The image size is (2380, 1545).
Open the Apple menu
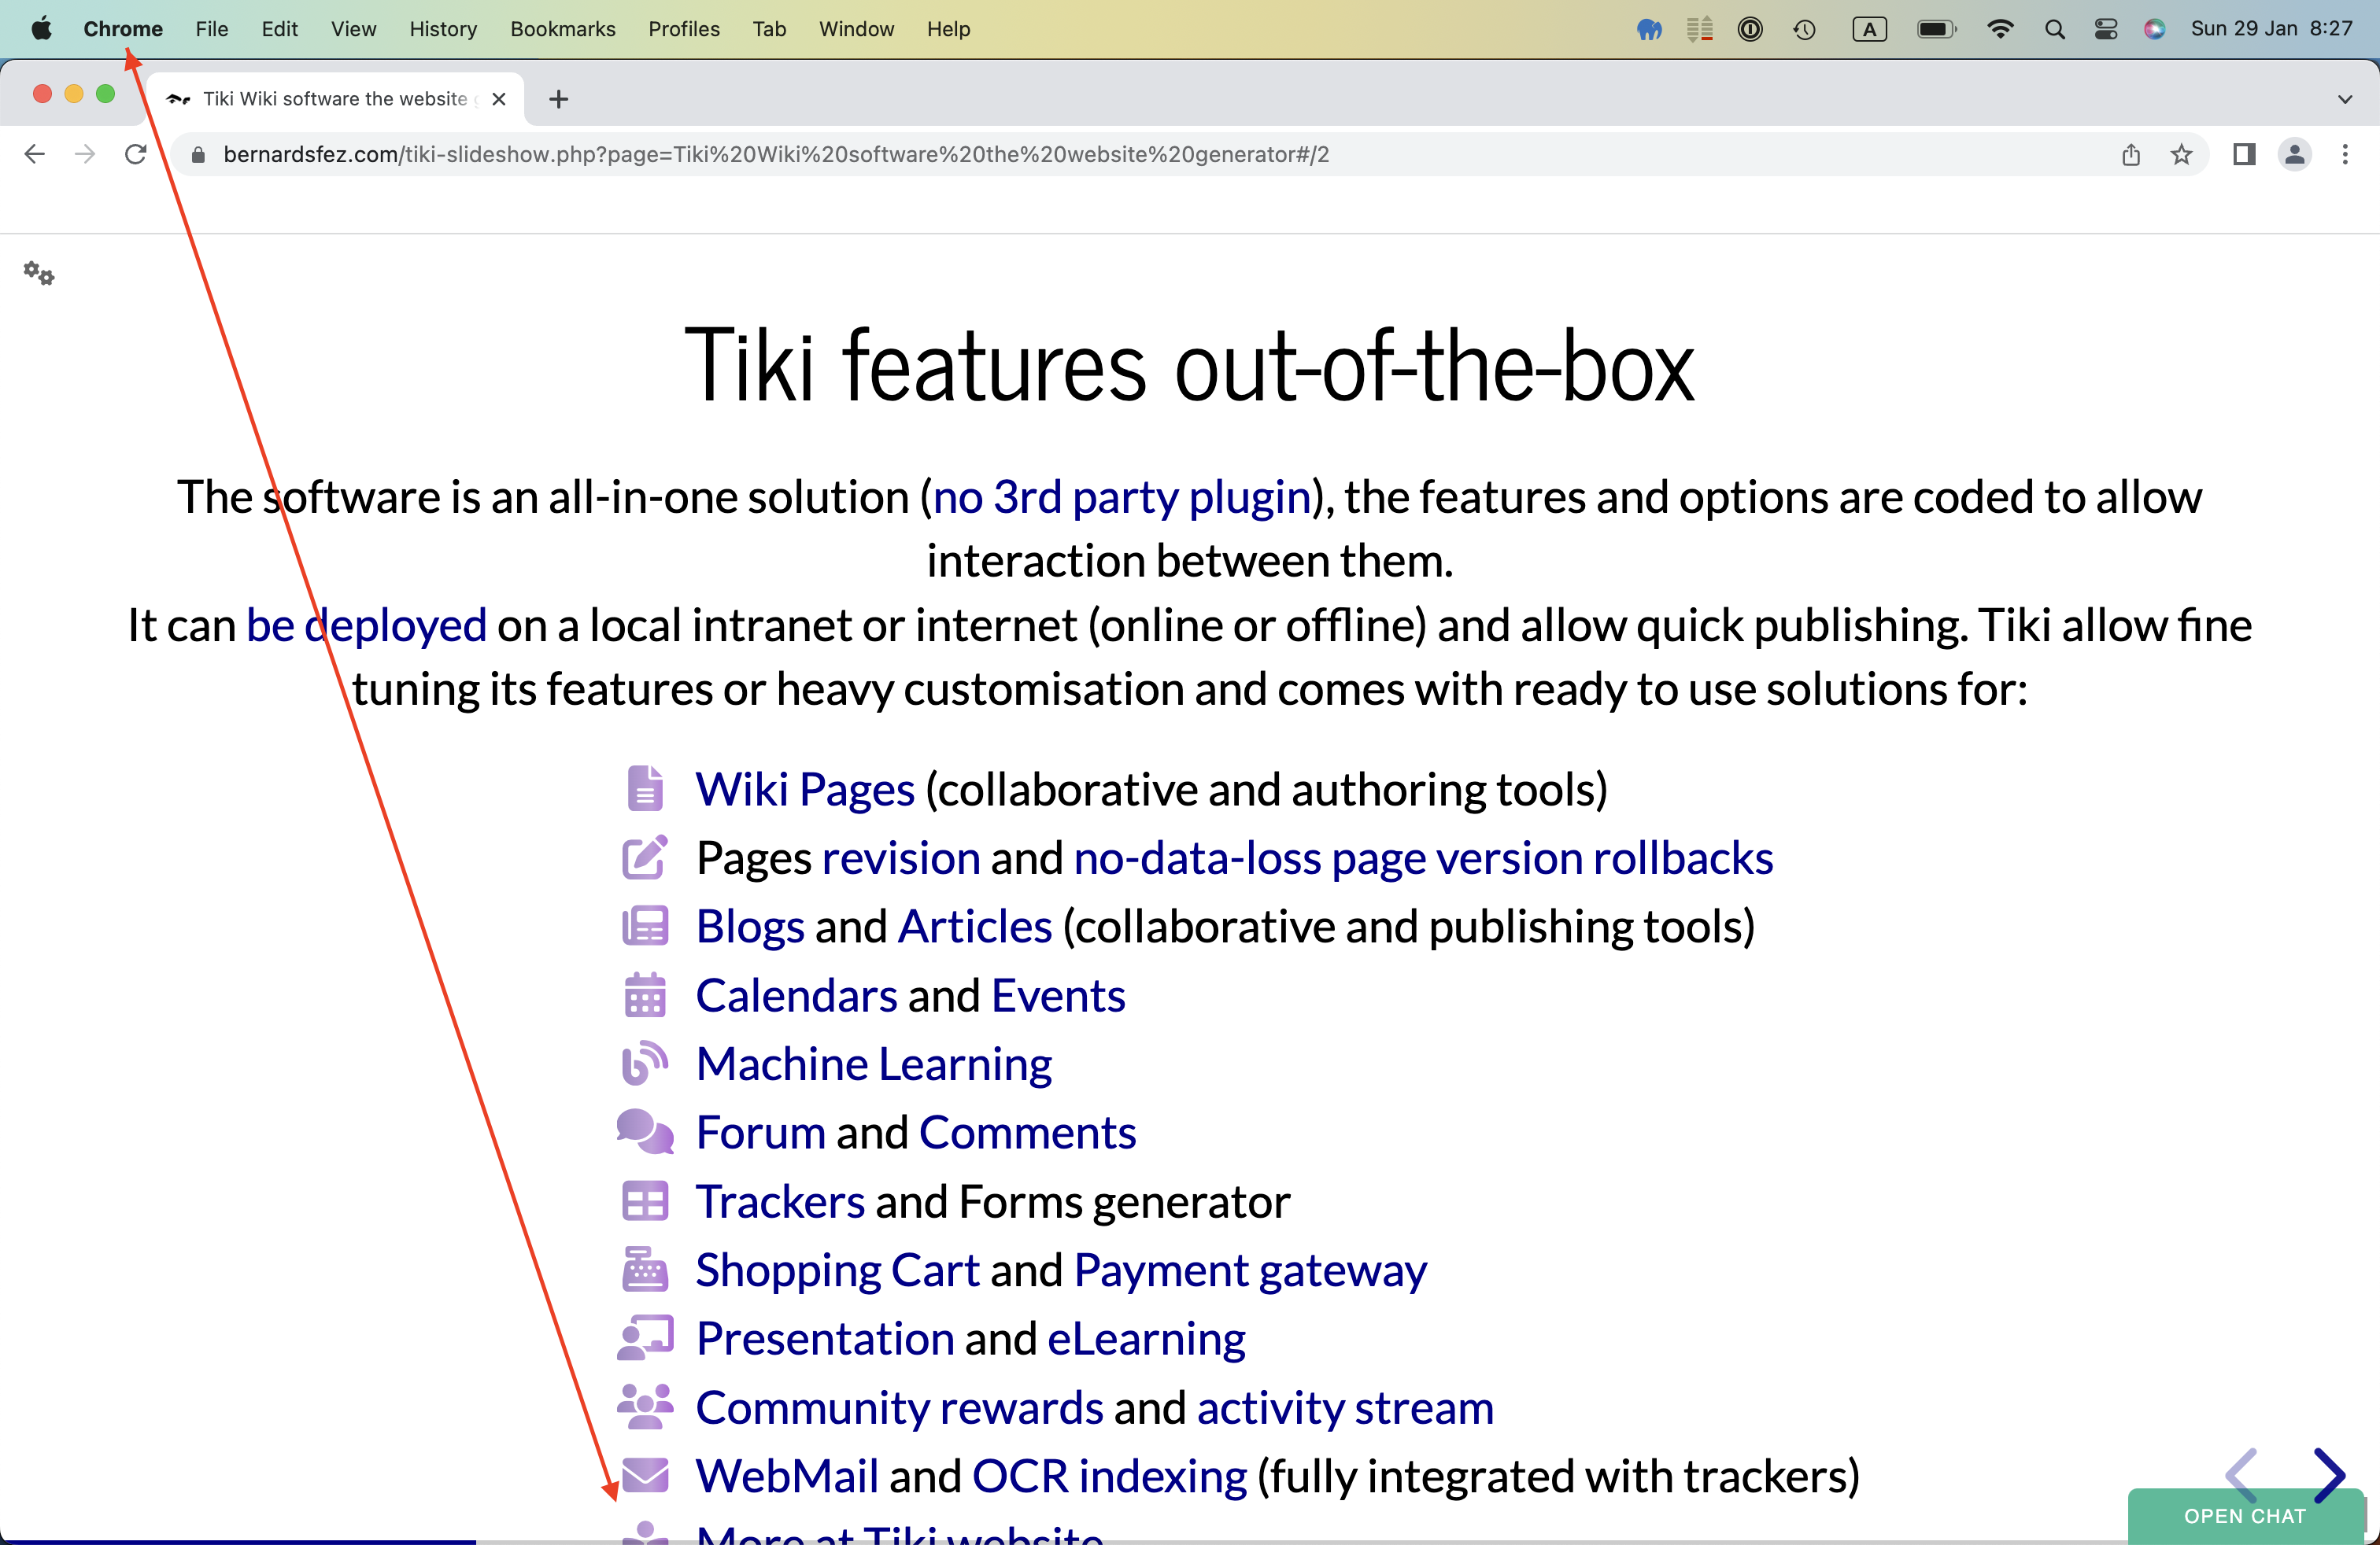point(41,29)
